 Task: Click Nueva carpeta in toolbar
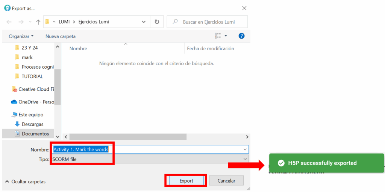coord(61,36)
